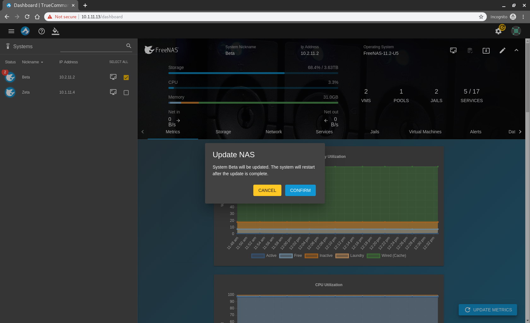530x323 pixels.
Task: Click Zeta system status icon
Action: (x=10, y=92)
